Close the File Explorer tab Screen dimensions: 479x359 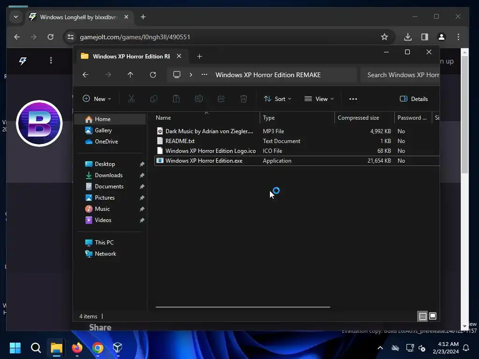pyautogui.click(x=179, y=56)
